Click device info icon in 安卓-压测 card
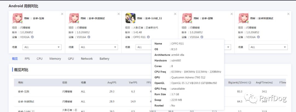Viewport: 296px width, 112px height. 32,37
